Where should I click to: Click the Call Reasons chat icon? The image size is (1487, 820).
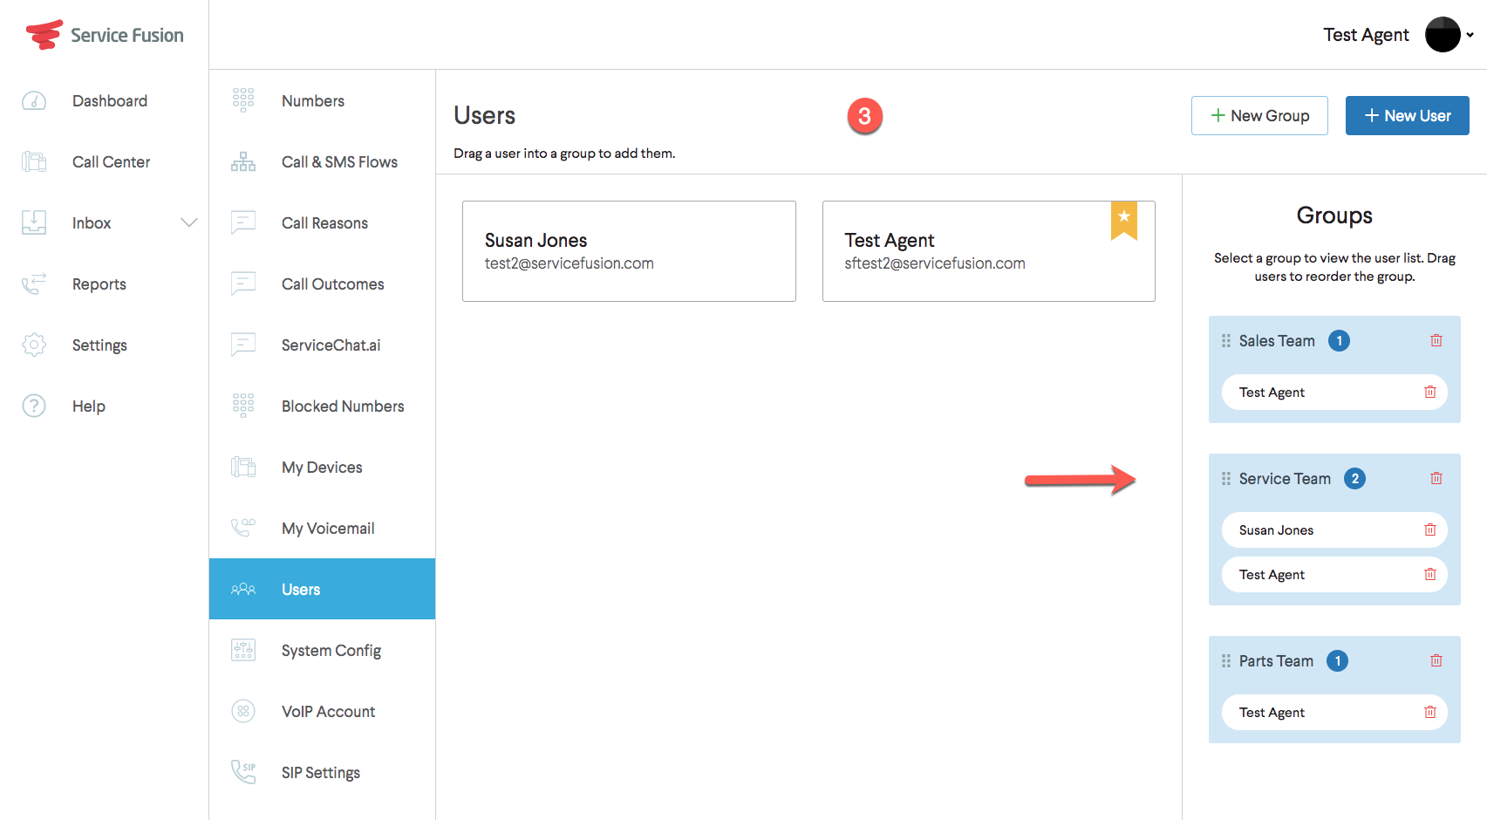pos(243,223)
